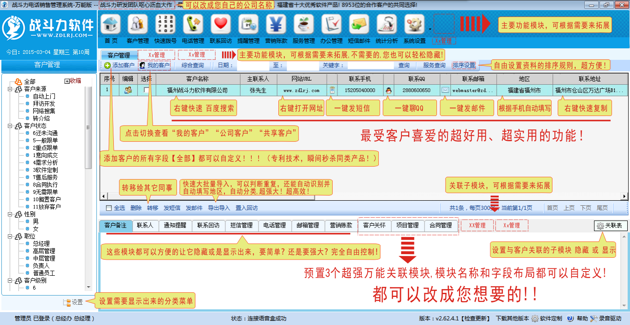Open 录音驱动 in status bar

[606, 318]
